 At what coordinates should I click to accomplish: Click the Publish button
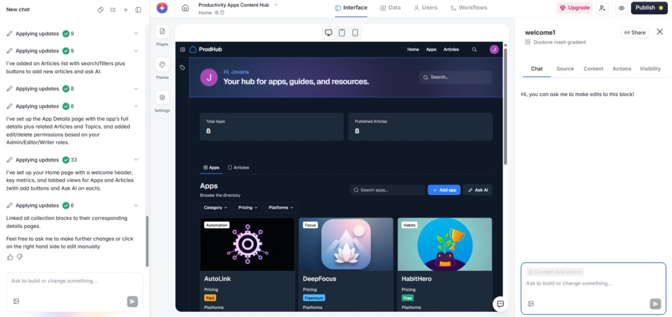[x=649, y=8]
